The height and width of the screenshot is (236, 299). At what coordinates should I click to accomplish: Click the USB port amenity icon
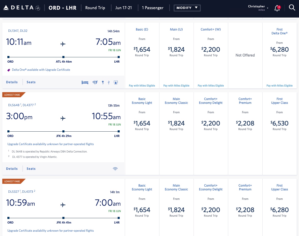pyautogui.click(x=109, y=82)
